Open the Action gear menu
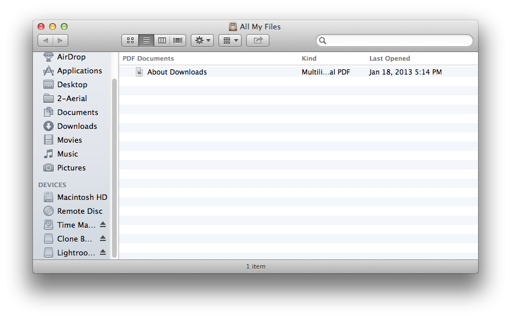 tap(202, 40)
